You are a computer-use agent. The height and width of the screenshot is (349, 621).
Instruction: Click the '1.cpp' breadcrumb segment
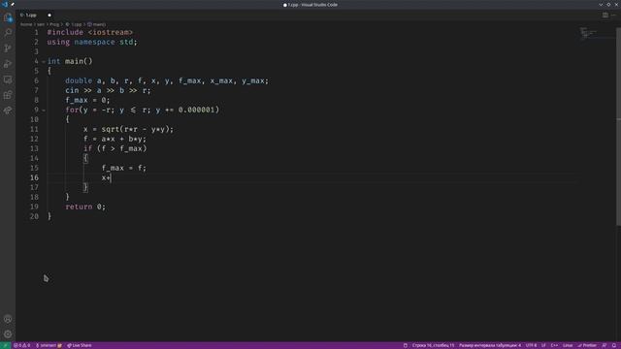pos(74,24)
